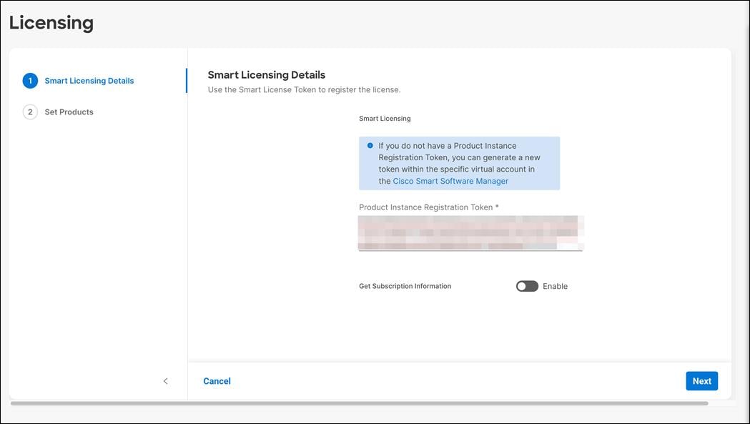750x424 pixels.
Task: Switch the subscription information toggle on
Action: [527, 285]
